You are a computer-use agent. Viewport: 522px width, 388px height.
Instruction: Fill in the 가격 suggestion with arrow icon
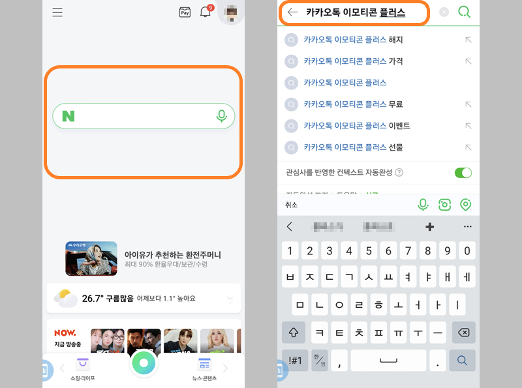click(468, 61)
